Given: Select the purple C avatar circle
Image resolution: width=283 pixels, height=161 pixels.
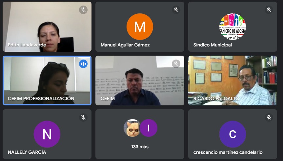Looking at the screenshot, I should point(232,134).
